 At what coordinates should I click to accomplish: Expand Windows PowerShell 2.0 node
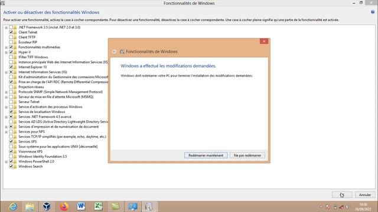6,162
